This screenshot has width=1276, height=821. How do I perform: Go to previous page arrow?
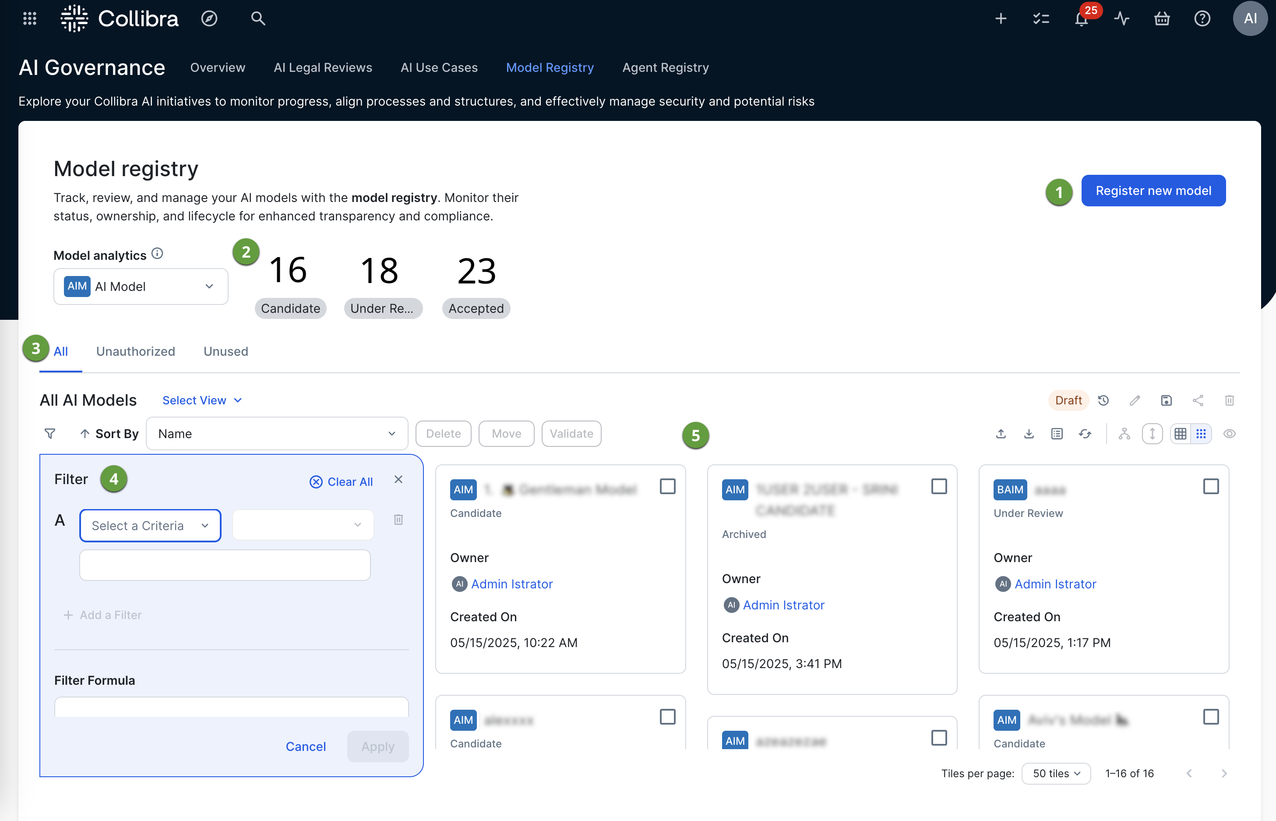(x=1189, y=774)
